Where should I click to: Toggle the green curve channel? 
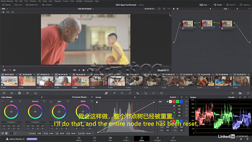pos(177,102)
